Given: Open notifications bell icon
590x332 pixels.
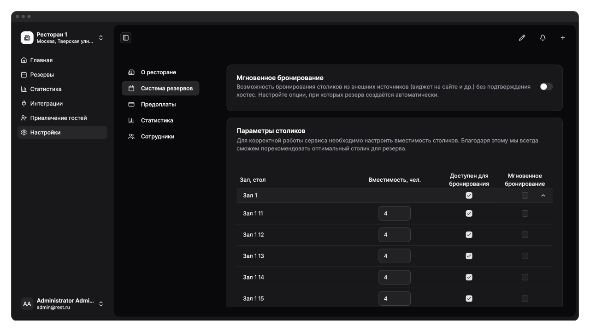Looking at the screenshot, I should pyautogui.click(x=543, y=38).
